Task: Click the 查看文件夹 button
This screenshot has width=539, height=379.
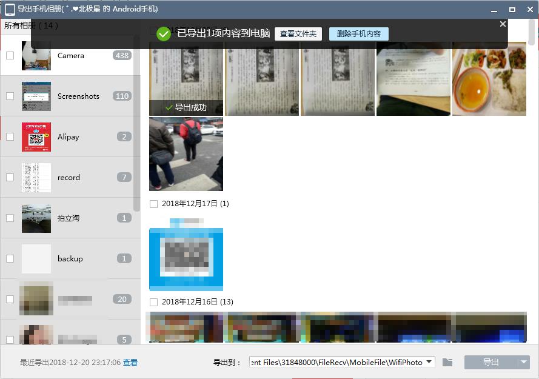Action: pos(298,34)
